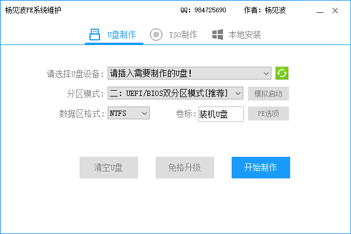
Task: Click the 作者: 杨见波 text
Action: tap(264, 11)
